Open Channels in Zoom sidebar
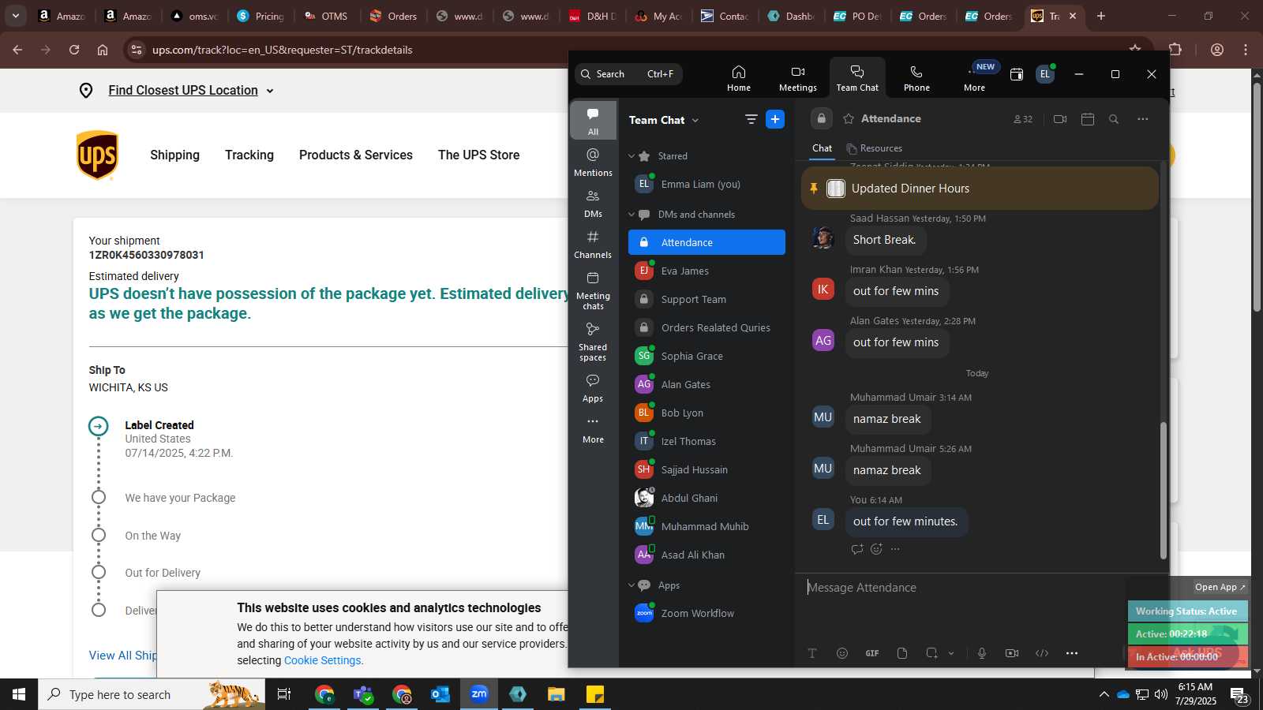 pos(593,244)
